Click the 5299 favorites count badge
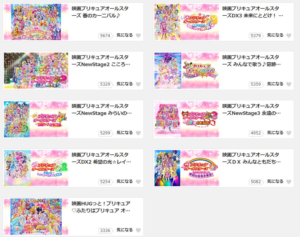300x237 pixels. tap(105, 133)
